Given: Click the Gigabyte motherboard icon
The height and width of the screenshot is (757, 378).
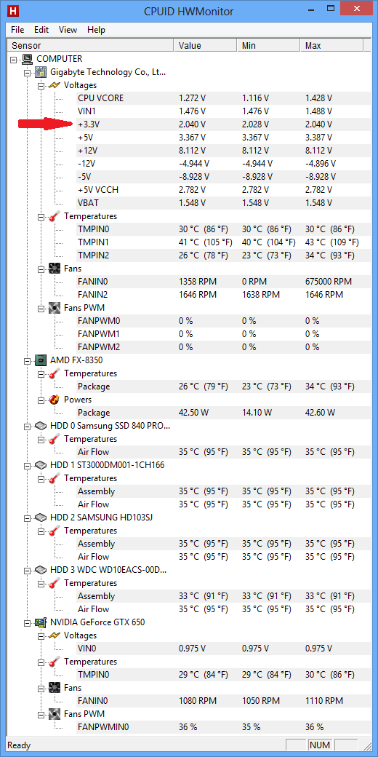Looking at the screenshot, I should 41,72.
